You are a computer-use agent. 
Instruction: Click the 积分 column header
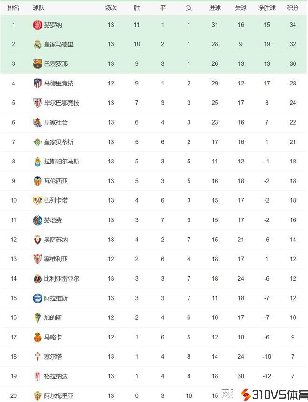(293, 8)
